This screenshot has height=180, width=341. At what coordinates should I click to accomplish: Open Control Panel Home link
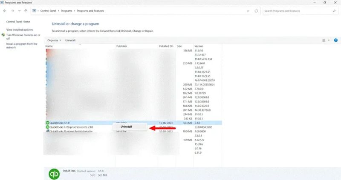18,22
